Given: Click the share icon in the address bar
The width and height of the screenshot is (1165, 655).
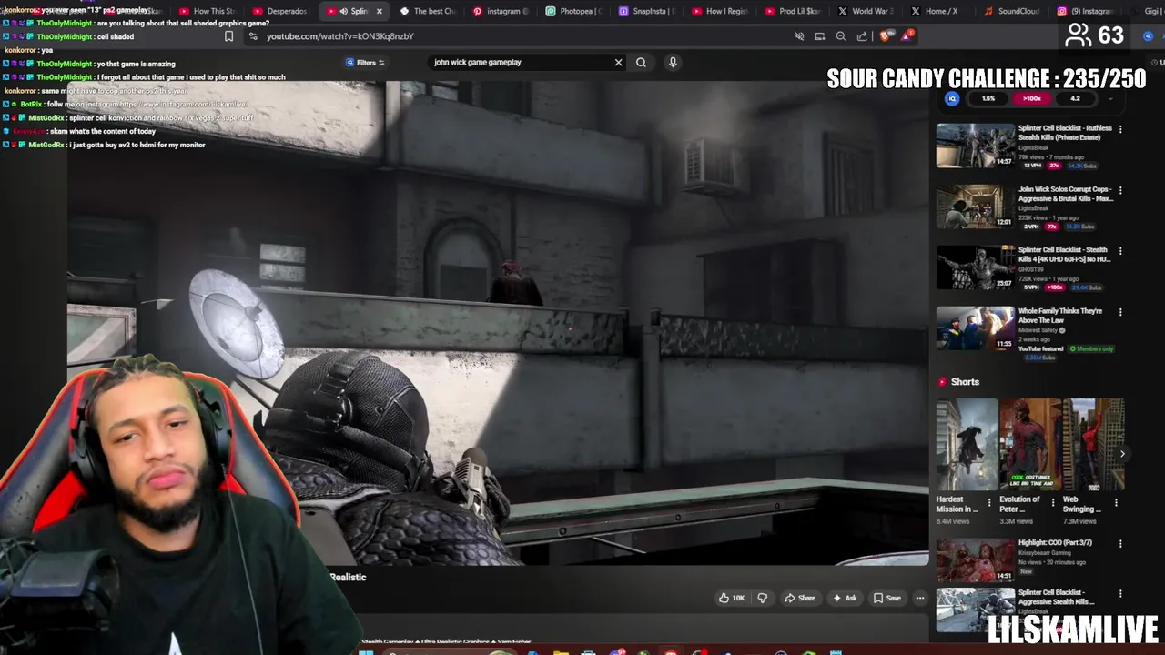Looking at the screenshot, I should (x=861, y=36).
